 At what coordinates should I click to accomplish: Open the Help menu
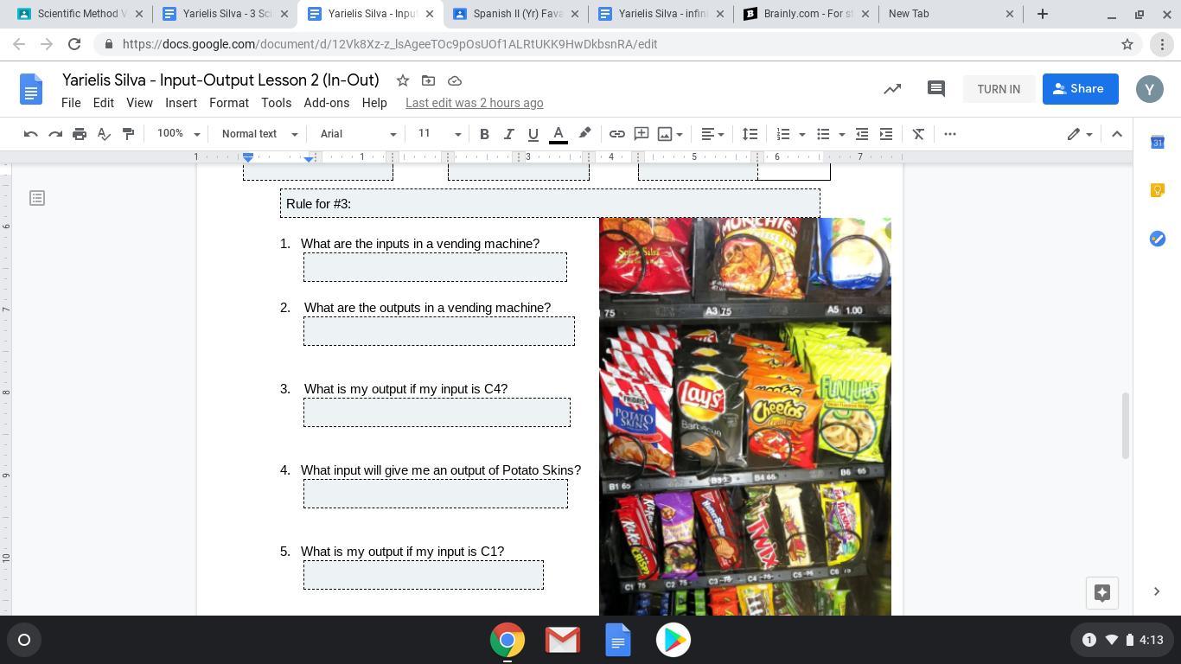pyautogui.click(x=374, y=103)
